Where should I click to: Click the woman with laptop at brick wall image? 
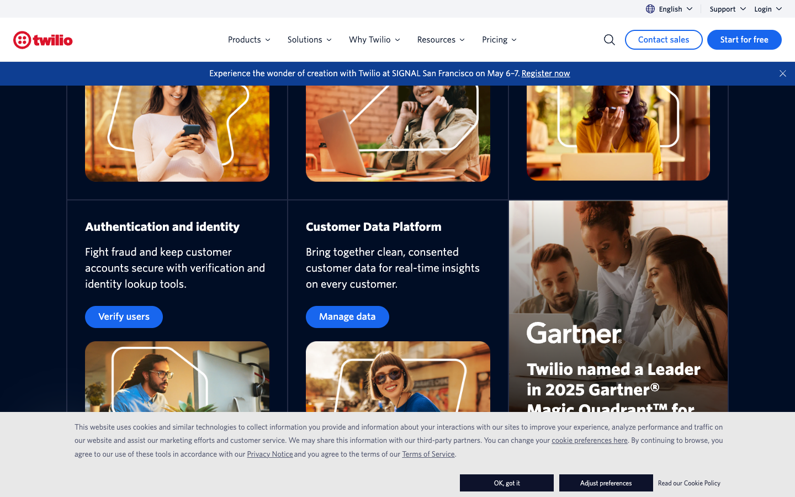click(398, 134)
